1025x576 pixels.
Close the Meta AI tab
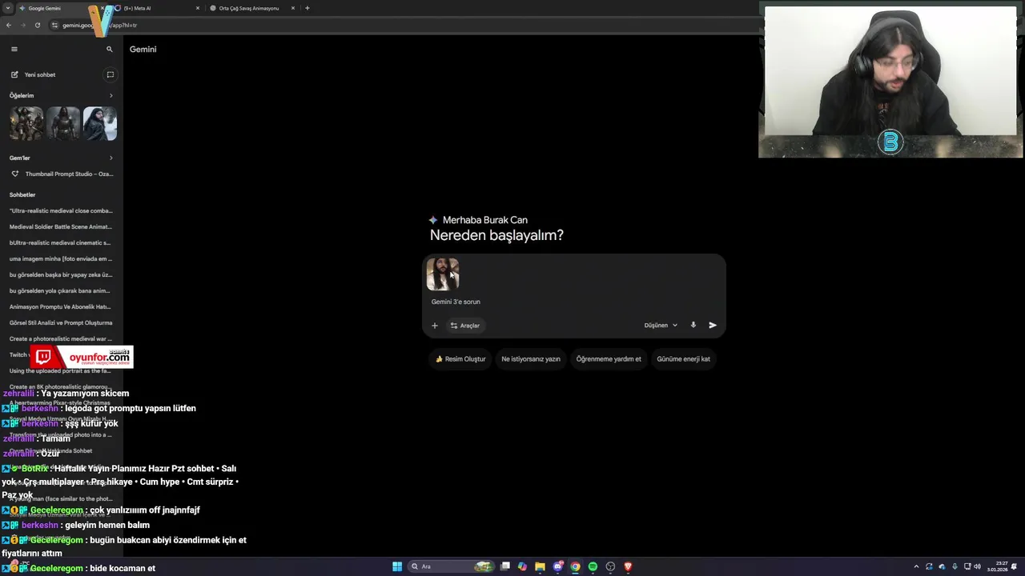click(x=198, y=8)
